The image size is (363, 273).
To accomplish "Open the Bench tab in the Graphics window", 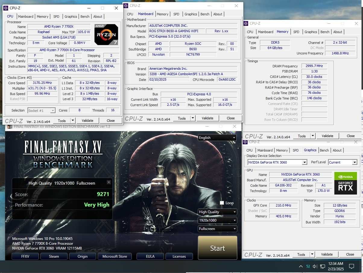I will tap(324, 150).
